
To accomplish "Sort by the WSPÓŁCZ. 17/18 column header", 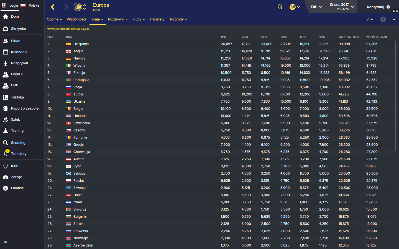I will (x=376, y=37).
